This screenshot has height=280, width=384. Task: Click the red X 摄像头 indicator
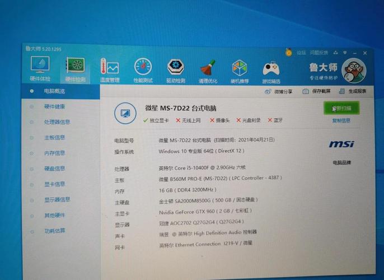(x=219, y=120)
